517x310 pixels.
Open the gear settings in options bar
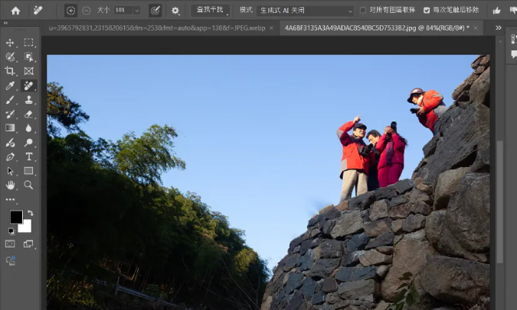[175, 11]
